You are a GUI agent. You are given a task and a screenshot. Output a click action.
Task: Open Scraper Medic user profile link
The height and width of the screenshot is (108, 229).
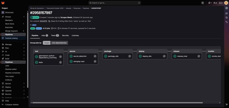(66, 18)
